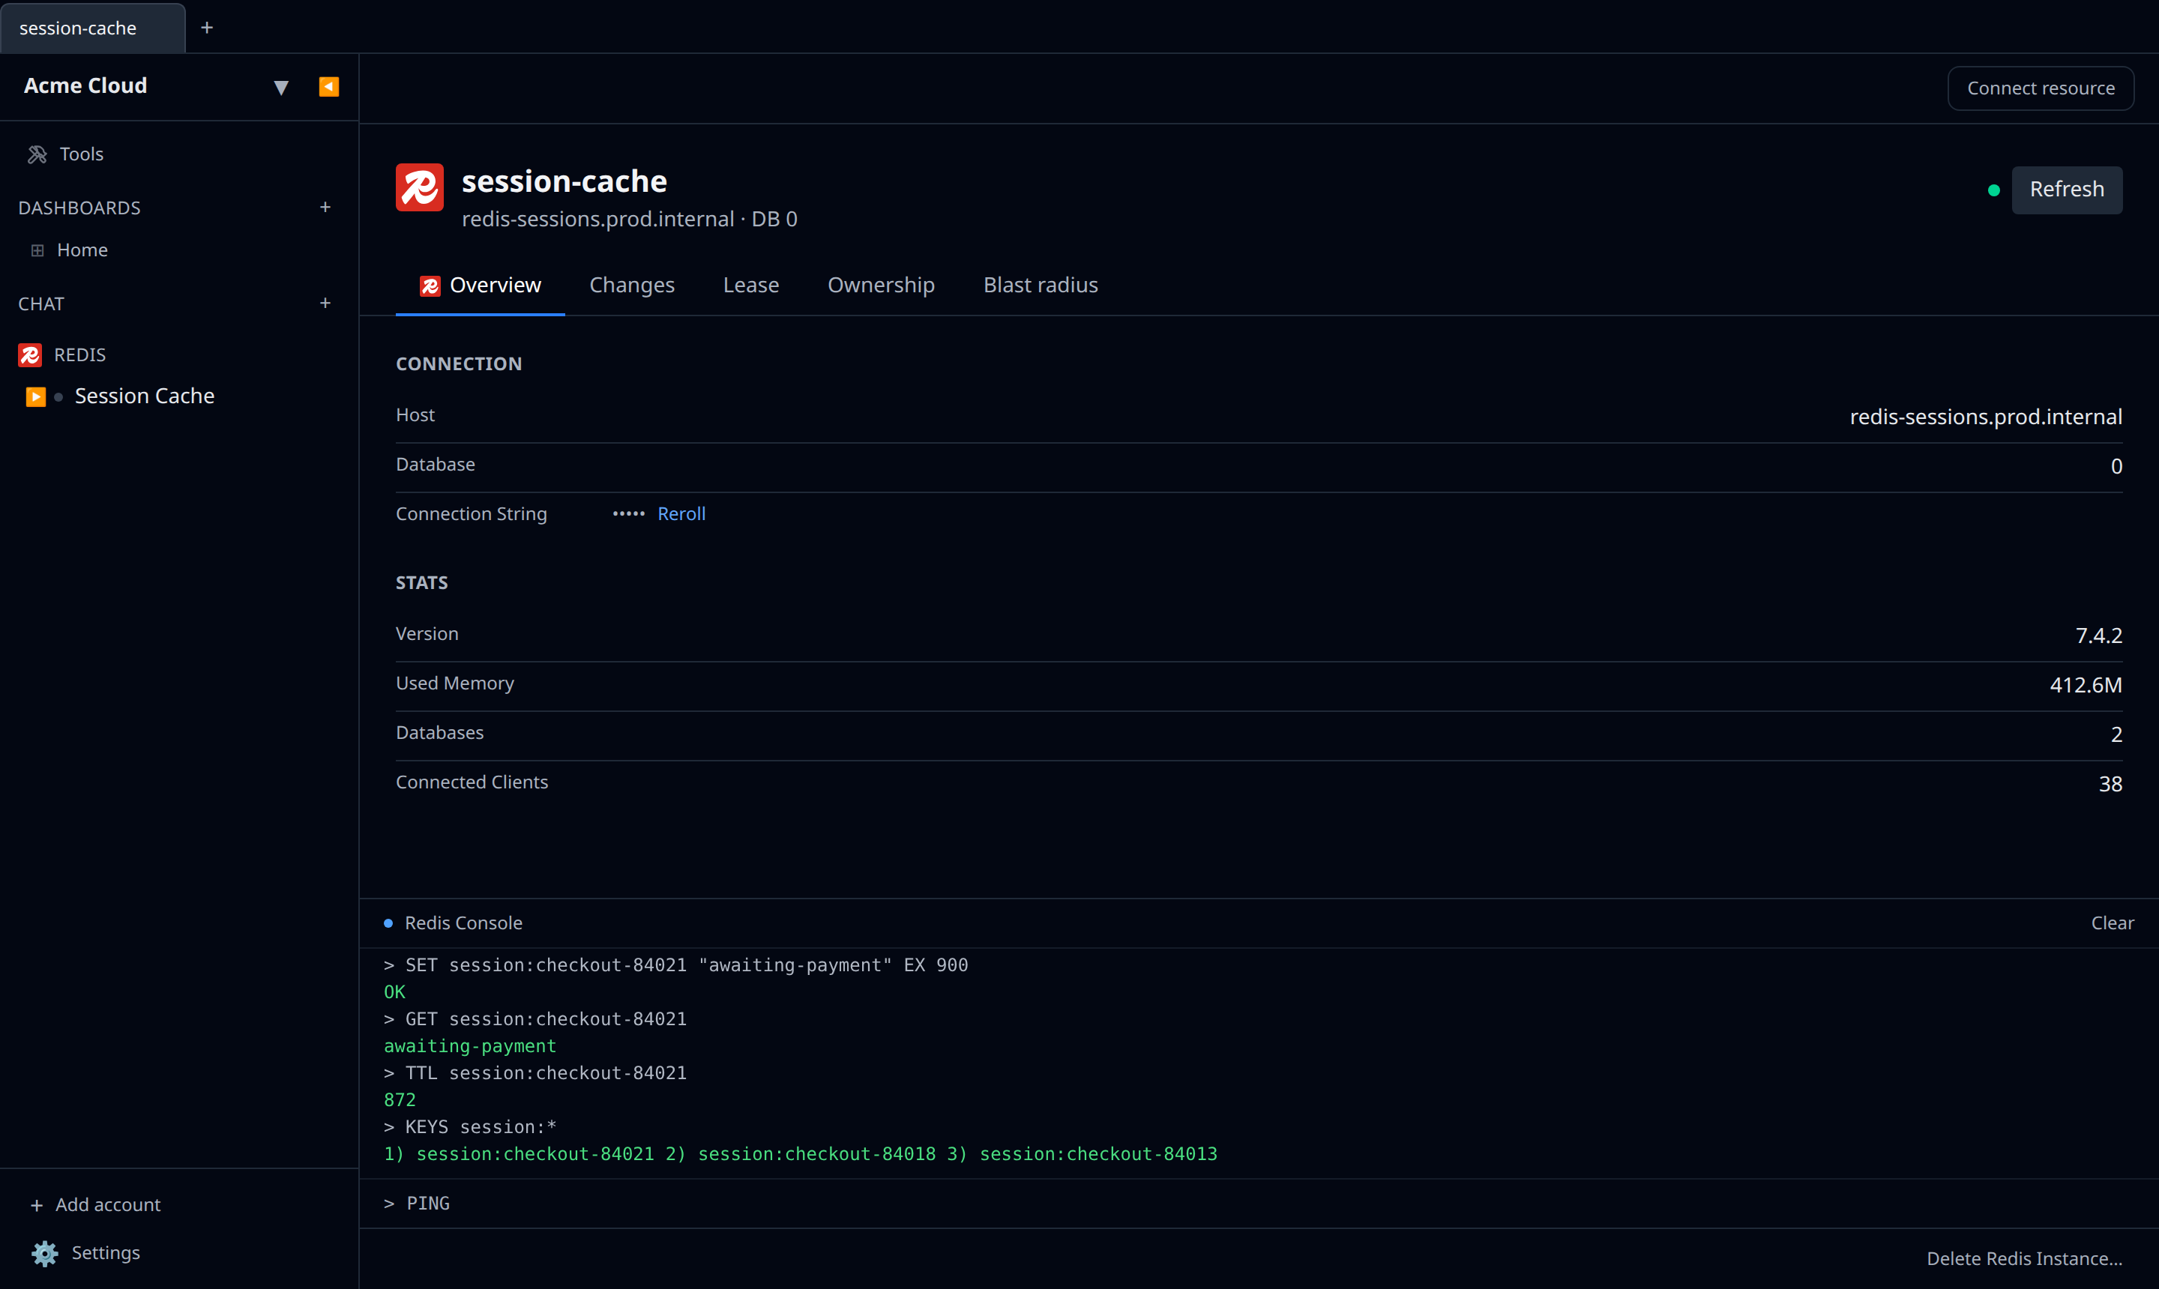Click the awaiting-payment output line

(x=470, y=1045)
